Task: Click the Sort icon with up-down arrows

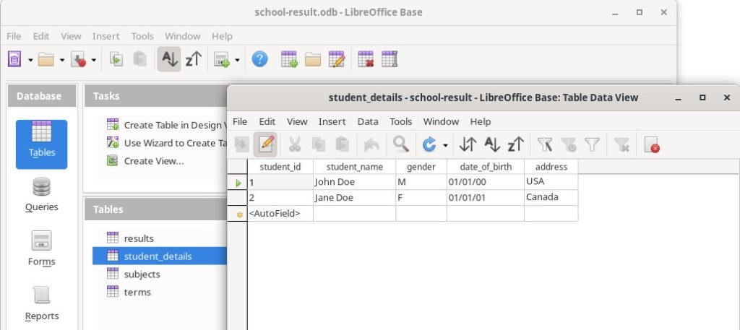Action: (x=468, y=144)
